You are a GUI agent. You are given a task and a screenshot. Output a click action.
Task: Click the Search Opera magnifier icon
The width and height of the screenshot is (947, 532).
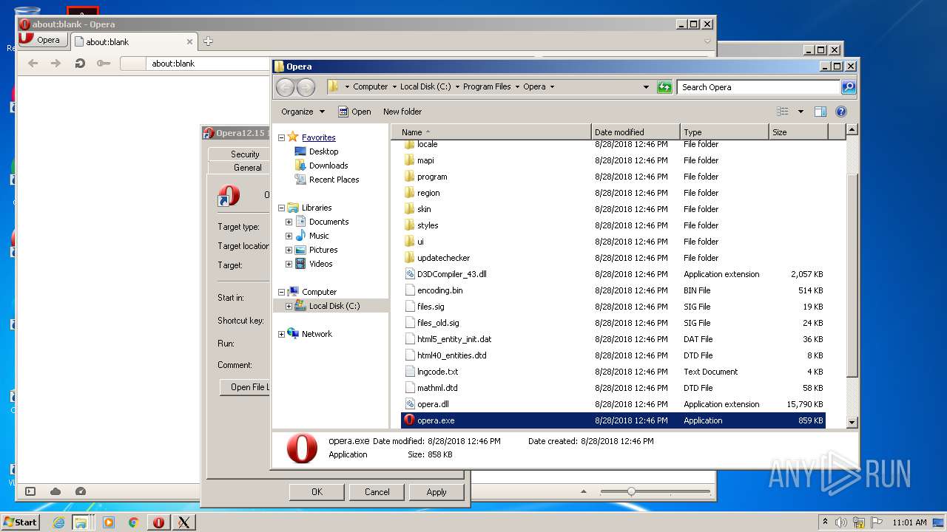click(x=849, y=87)
